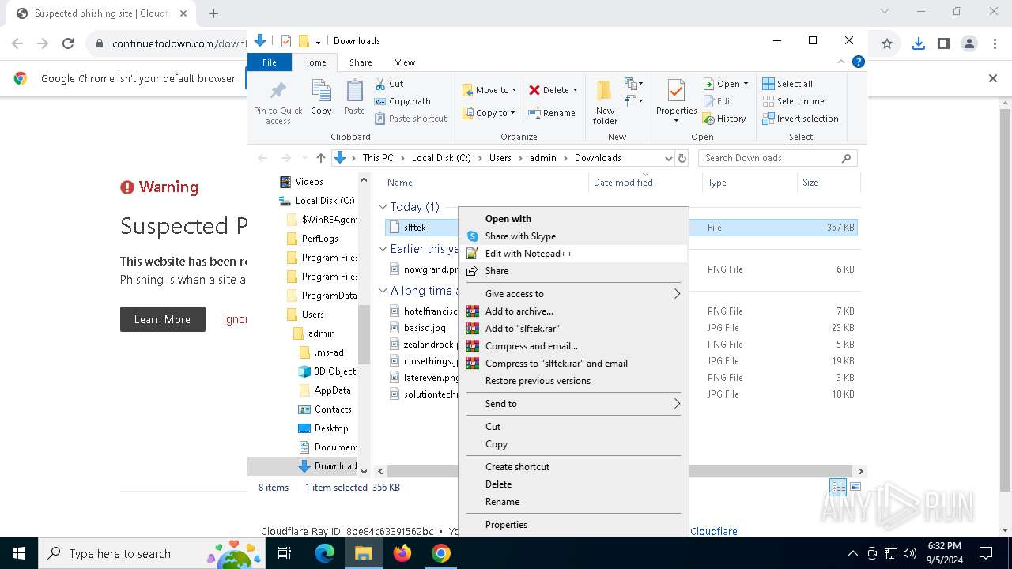Sort by the Date modified column
1012x569 pixels.
(x=644, y=183)
